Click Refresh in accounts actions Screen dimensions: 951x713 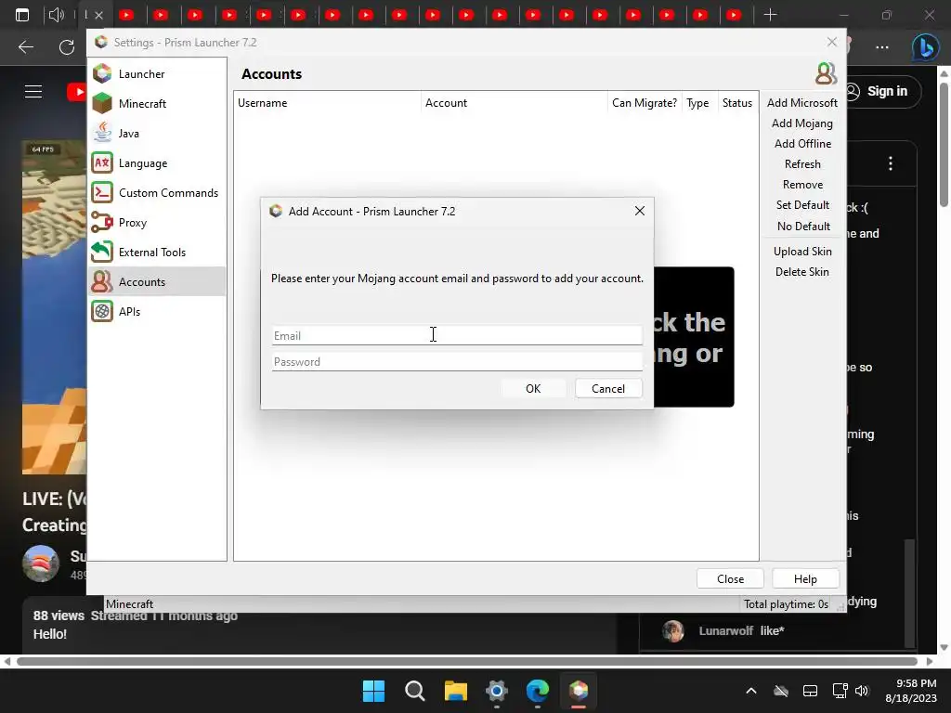tap(801, 164)
